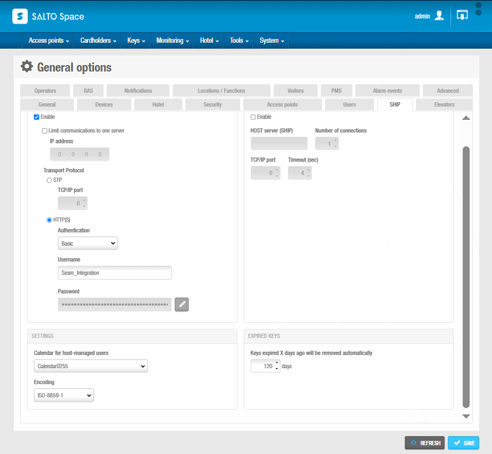Uncheck the Enable checkbox for SHIP integration
The image size is (492, 454).
(x=36, y=117)
